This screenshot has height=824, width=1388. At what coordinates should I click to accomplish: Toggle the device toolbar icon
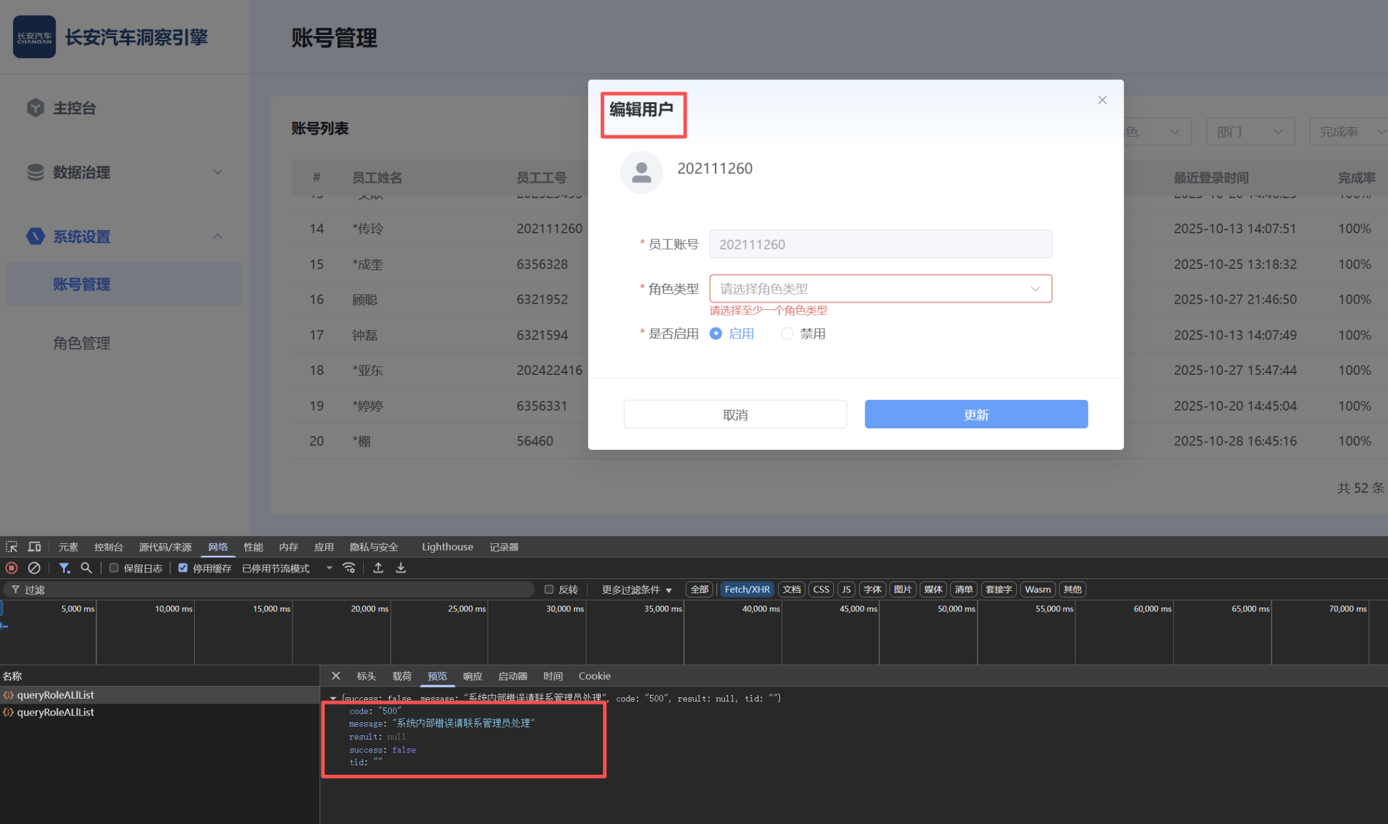pyautogui.click(x=34, y=547)
